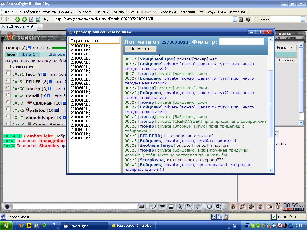Click the people icon next to Персонаж

(x=248, y=19)
